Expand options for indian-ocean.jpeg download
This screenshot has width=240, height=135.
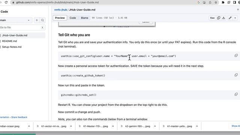tap(29, 126)
